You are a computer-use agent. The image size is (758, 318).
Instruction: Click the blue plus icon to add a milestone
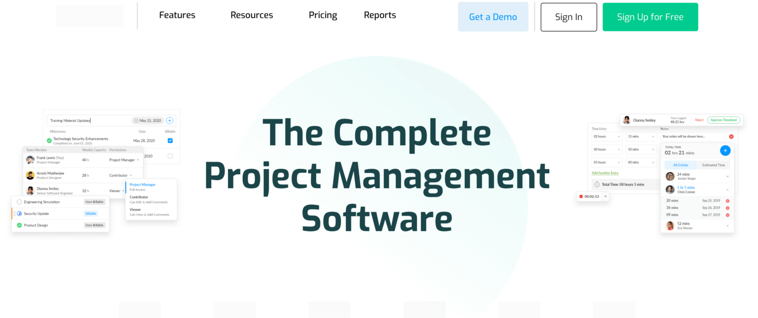coord(170,121)
